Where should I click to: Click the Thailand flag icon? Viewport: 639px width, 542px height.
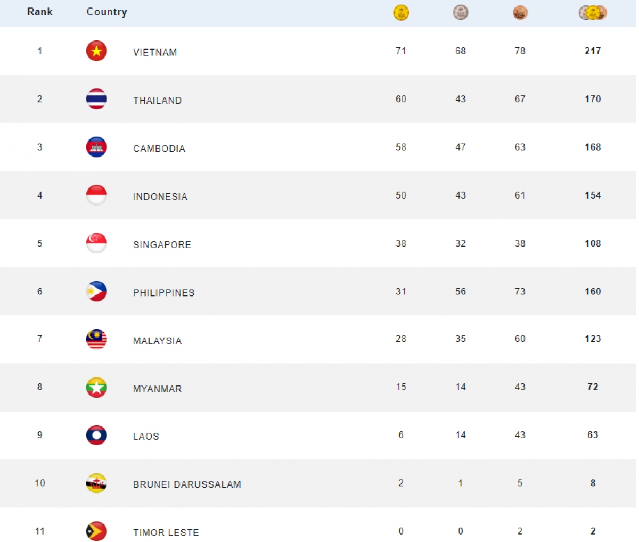96,99
